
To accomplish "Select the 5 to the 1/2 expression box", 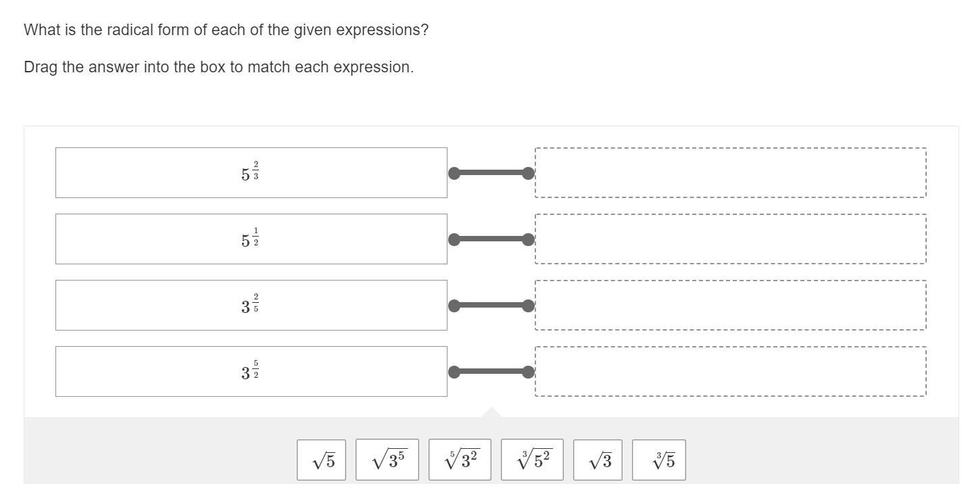I will click(x=251, y=239).
